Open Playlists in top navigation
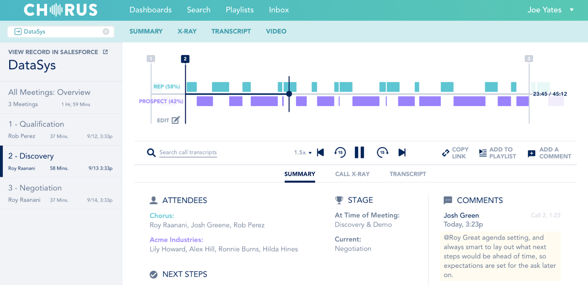 coord(240,10)
